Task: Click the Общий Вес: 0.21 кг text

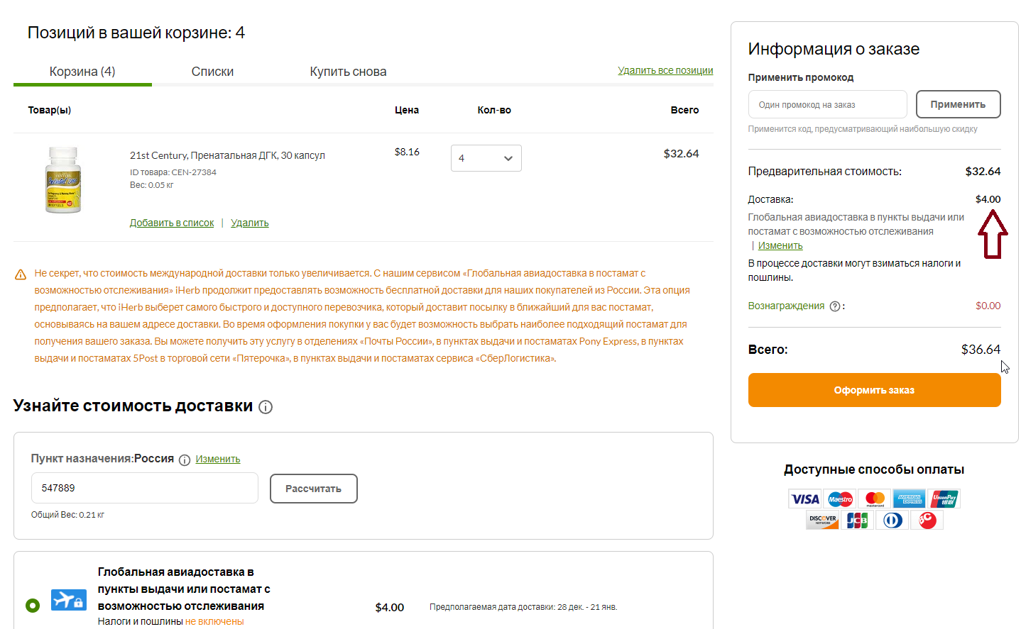Action: pyautogui.click(x=67, y=515)
